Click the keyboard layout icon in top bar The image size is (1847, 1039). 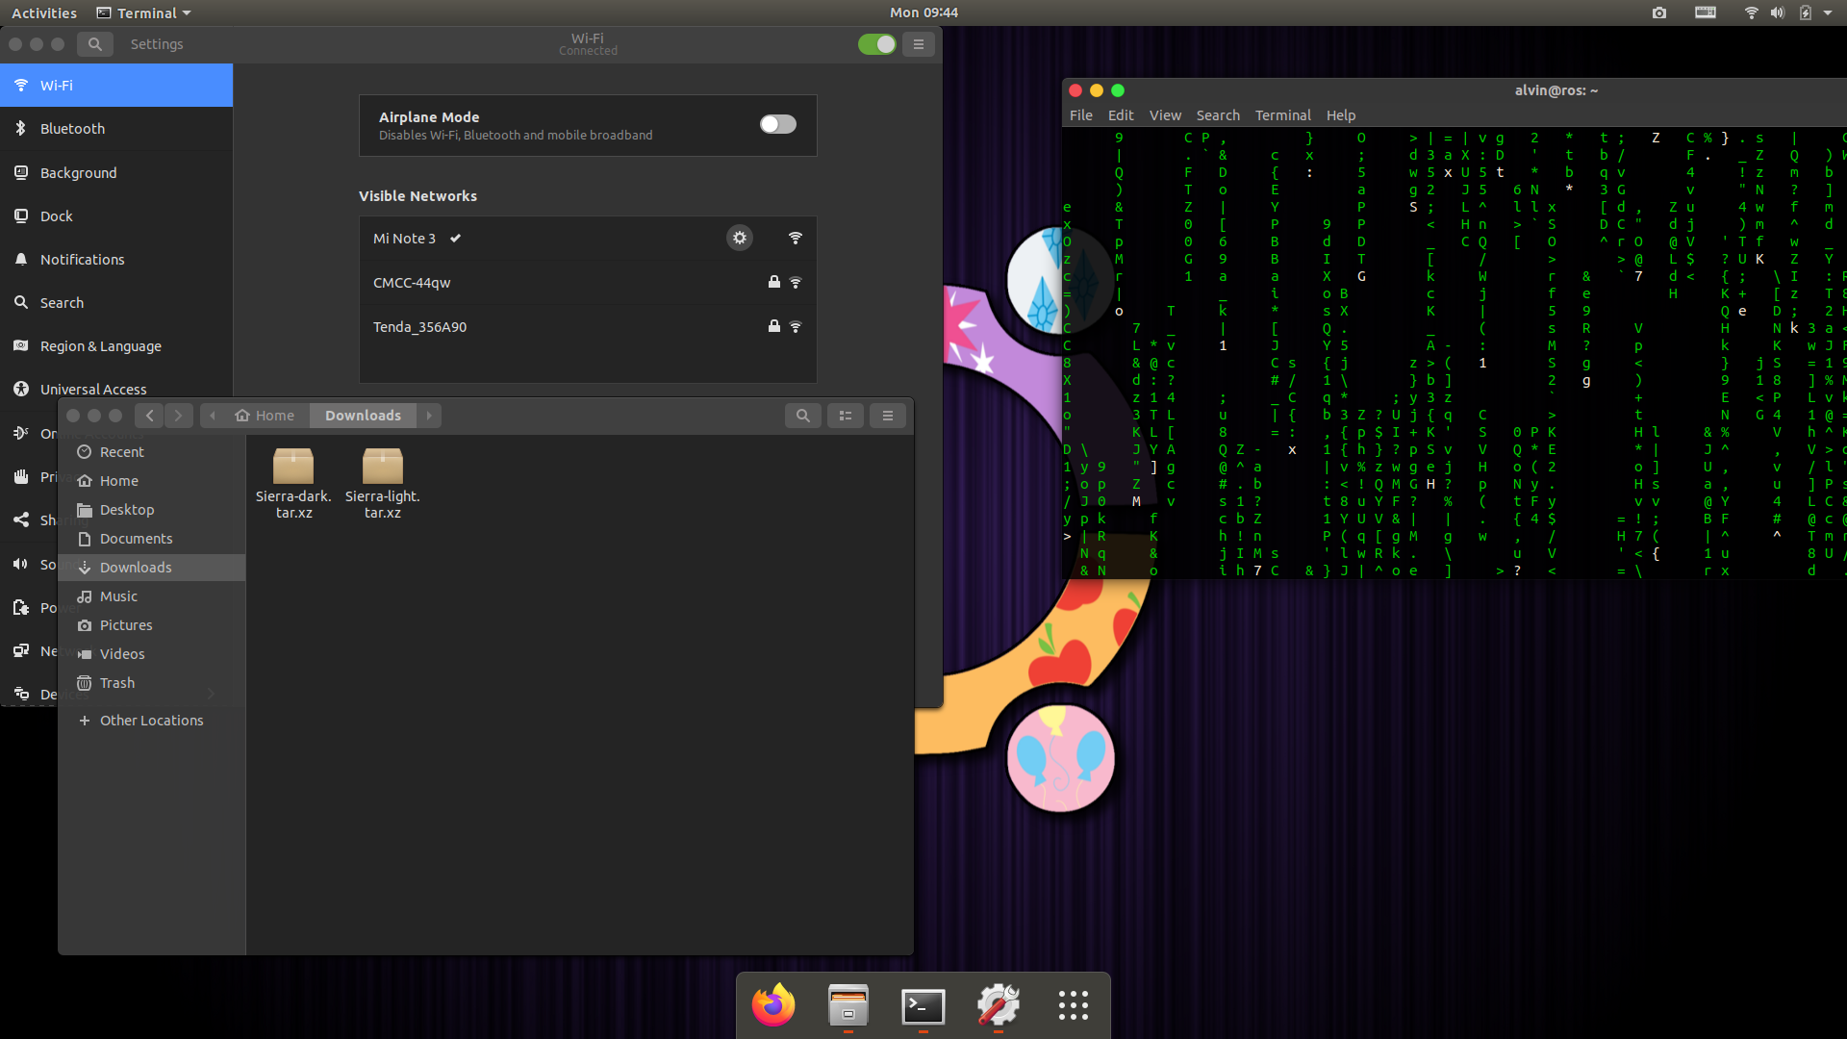point(1703,13)
